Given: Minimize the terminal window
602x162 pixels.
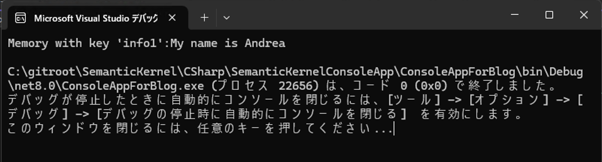Looking at the screenshot, I should pyautogui.click(x=515, y=15).
